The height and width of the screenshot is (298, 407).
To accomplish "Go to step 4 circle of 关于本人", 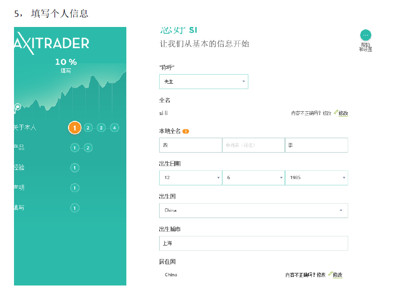I will click(114, 128).
